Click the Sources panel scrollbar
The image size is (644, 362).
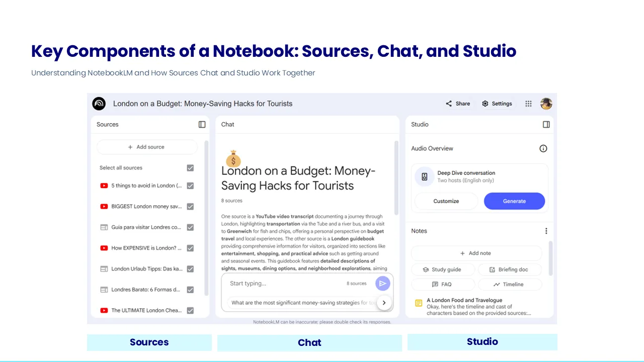pyautogui.click(x=206, y=218)
